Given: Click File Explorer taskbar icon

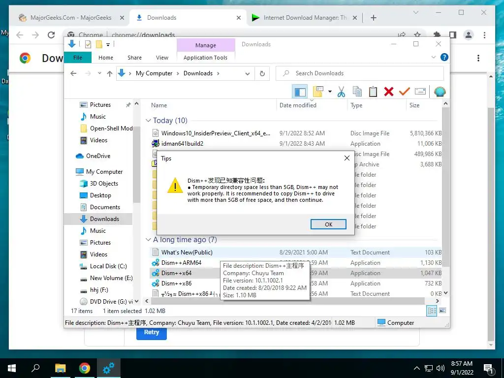Looking at the screenshot, I should pyautogui.click(x=60, y=368).
